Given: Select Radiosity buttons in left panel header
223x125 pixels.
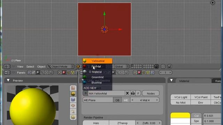Looking at the screenshot, I should pyautogui.click(x=73, y=73).
